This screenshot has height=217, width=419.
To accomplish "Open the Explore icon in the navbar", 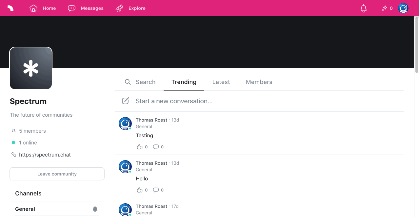I will pyautogui.click(x=119, y=8).
